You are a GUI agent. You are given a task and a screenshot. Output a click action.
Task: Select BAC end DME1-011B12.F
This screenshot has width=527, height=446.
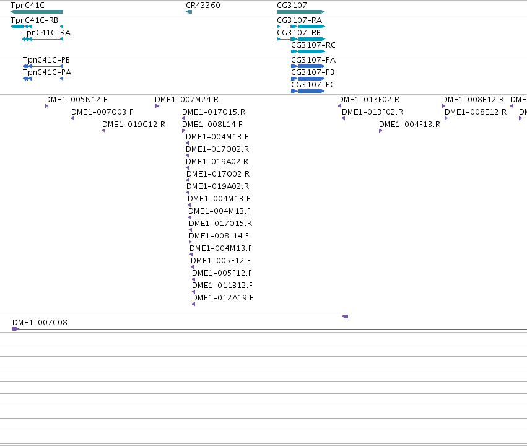[x=222, y=286]
